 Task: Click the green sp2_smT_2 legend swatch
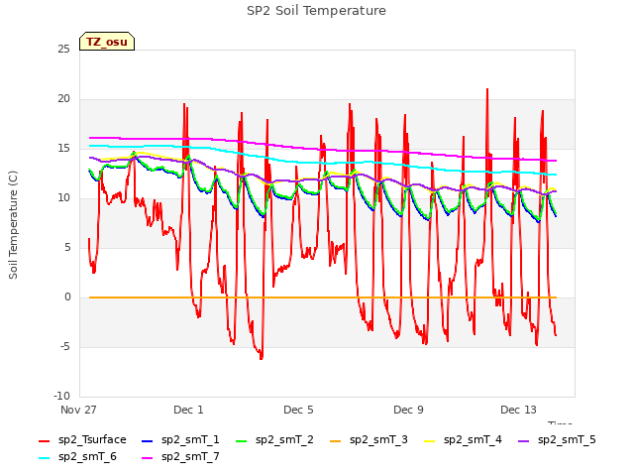[242, 440]
